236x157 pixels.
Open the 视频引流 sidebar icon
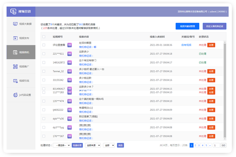15,81
